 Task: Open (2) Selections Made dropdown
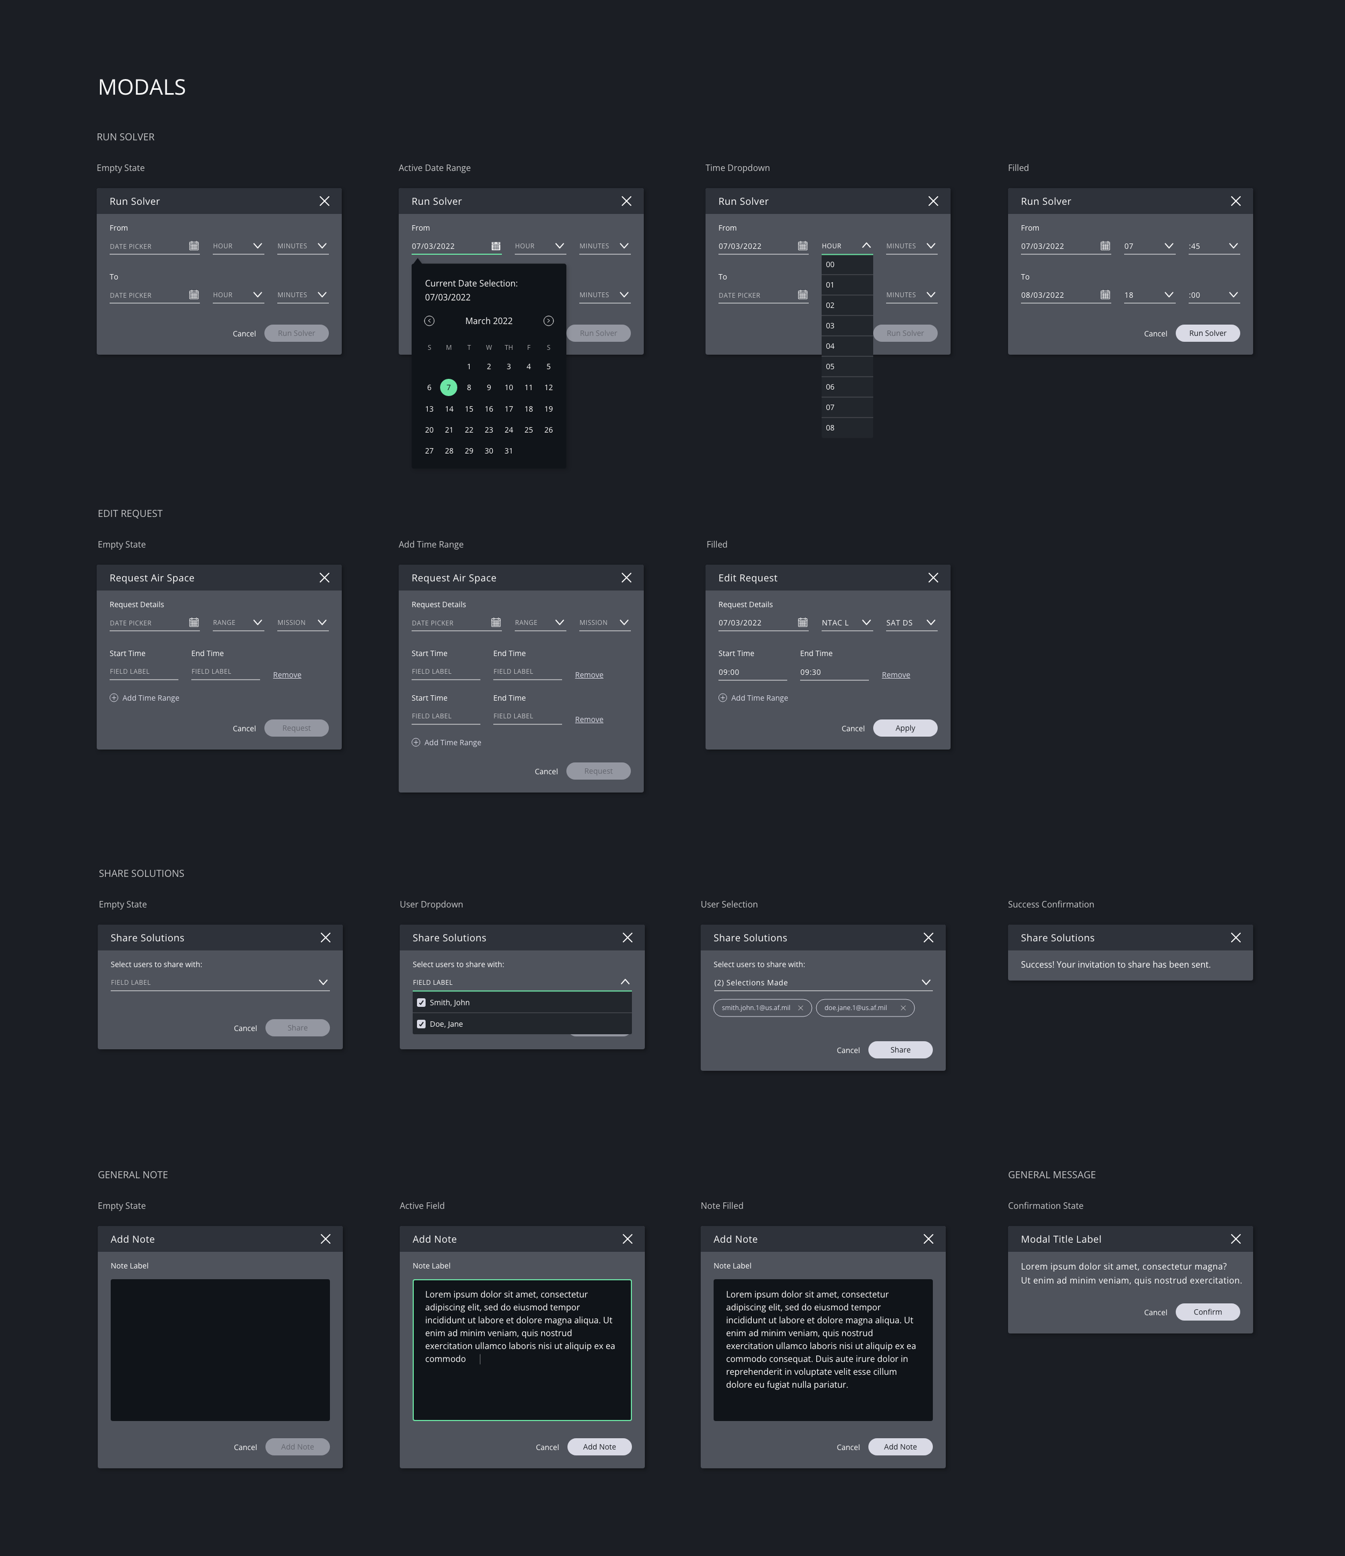coord(925,982)
